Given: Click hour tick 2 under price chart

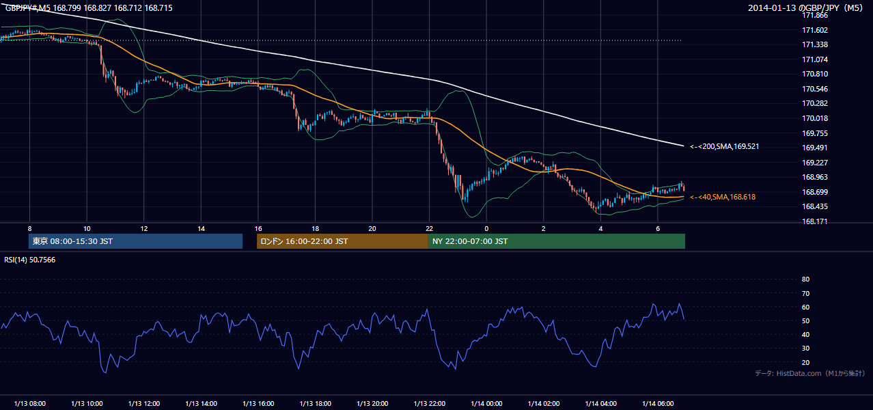Looking at the screenshot, I should pyautogui.click(x=544, y=228).
